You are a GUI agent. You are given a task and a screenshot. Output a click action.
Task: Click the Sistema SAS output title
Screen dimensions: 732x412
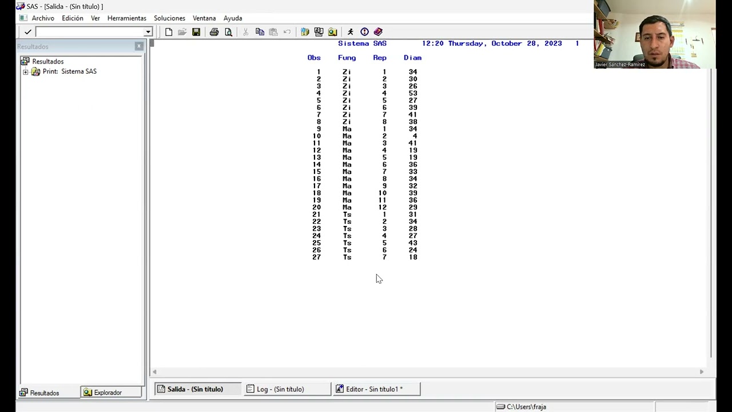point(362,43)
